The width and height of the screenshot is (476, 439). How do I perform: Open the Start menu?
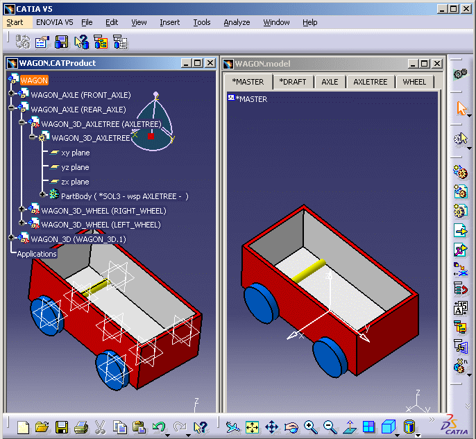click(15, 22)
